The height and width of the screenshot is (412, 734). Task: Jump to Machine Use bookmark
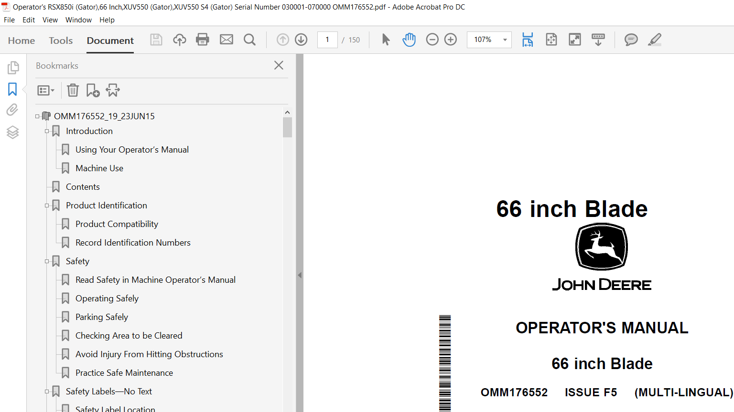point(99,168)
